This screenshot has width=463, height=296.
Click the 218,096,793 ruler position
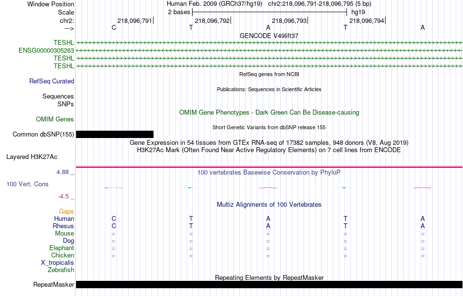coord(289,20)
